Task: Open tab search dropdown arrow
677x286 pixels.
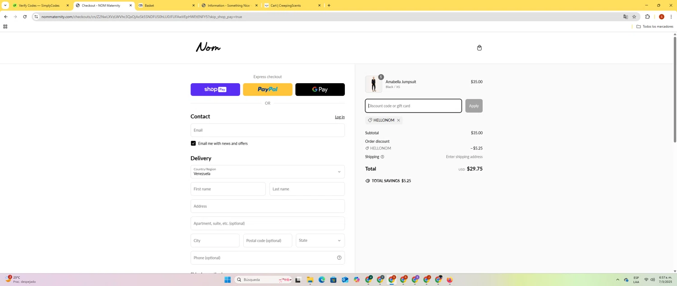Action: [5, 5]
